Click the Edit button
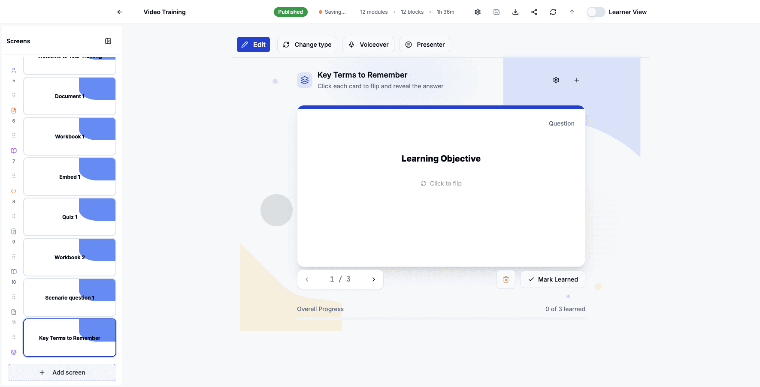760x387 pixels. click(x=253, y=45)
